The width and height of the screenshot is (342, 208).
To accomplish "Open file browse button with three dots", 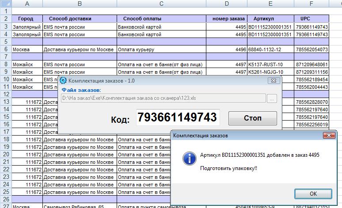I will coord(272,98).
